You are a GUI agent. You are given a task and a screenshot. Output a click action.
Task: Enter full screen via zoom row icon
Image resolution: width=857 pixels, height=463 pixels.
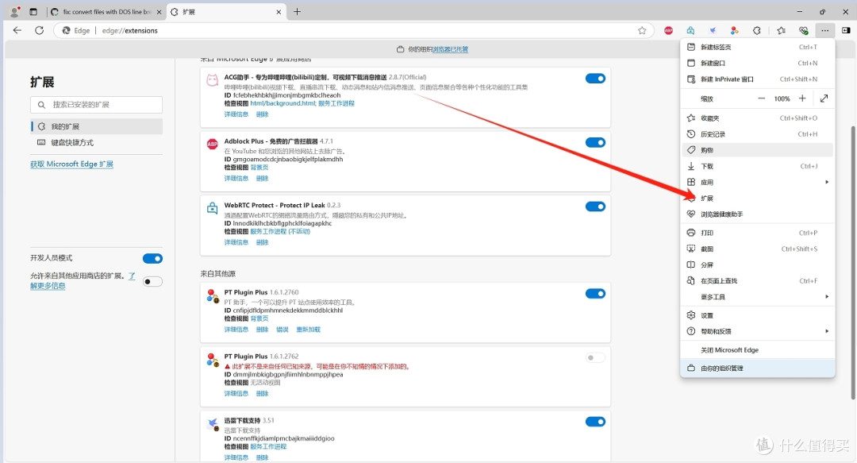(824, 98)
